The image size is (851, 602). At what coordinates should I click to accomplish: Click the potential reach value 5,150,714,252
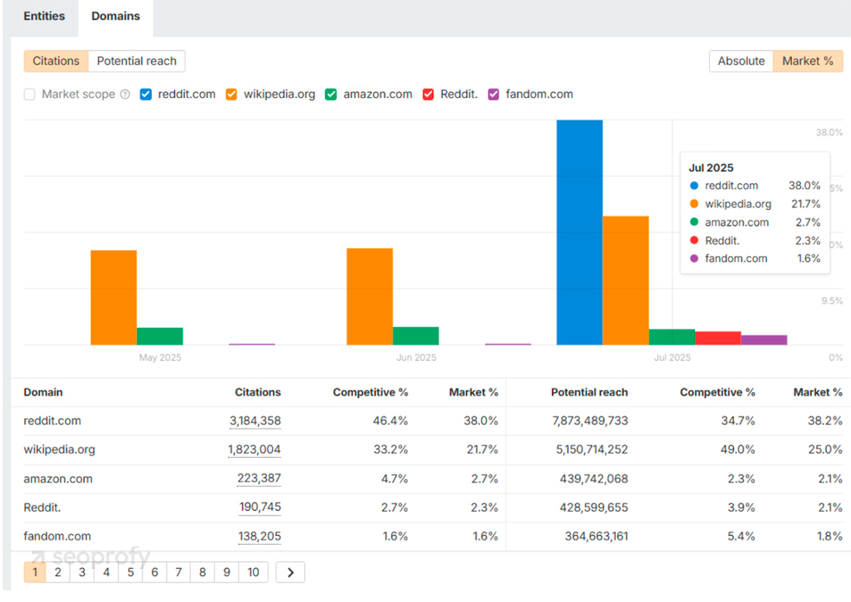coord(592,450)
